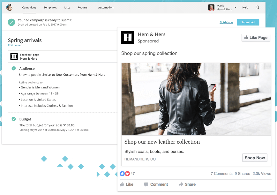Go to the Automation menu
Image resolution: width=277 pixels, height=195 pixels.
[106, 7]
